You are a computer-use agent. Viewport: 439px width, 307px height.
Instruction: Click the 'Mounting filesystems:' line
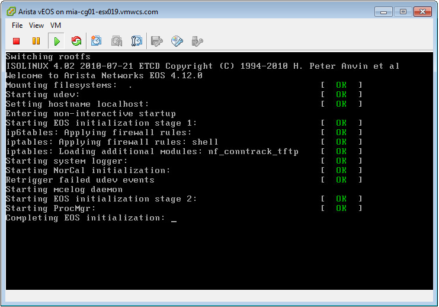[62, 85]
